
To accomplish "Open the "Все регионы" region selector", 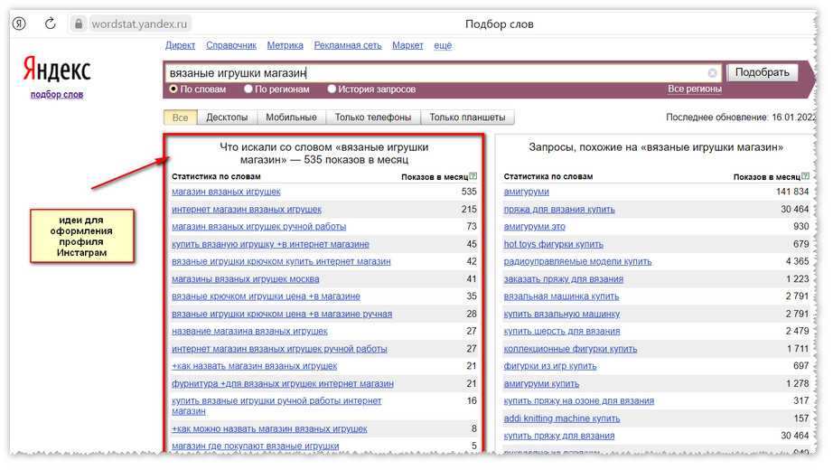I will tap(694, 89).
